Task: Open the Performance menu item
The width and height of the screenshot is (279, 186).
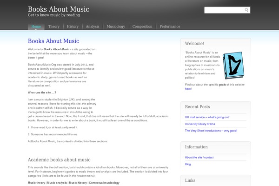Action: point(170,27)
